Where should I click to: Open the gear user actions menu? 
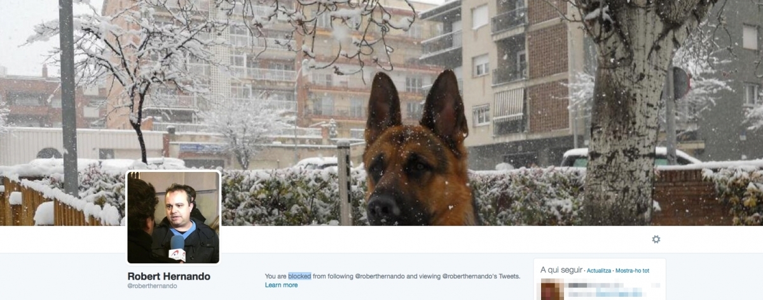[656, 239]
